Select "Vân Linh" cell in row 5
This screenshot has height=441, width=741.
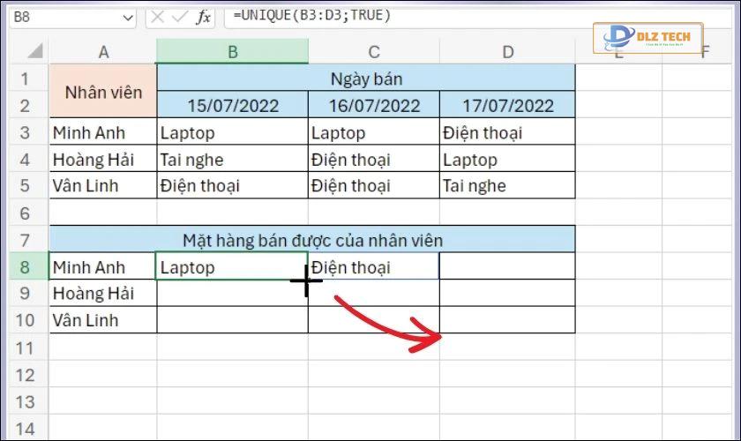click(103, 185)
